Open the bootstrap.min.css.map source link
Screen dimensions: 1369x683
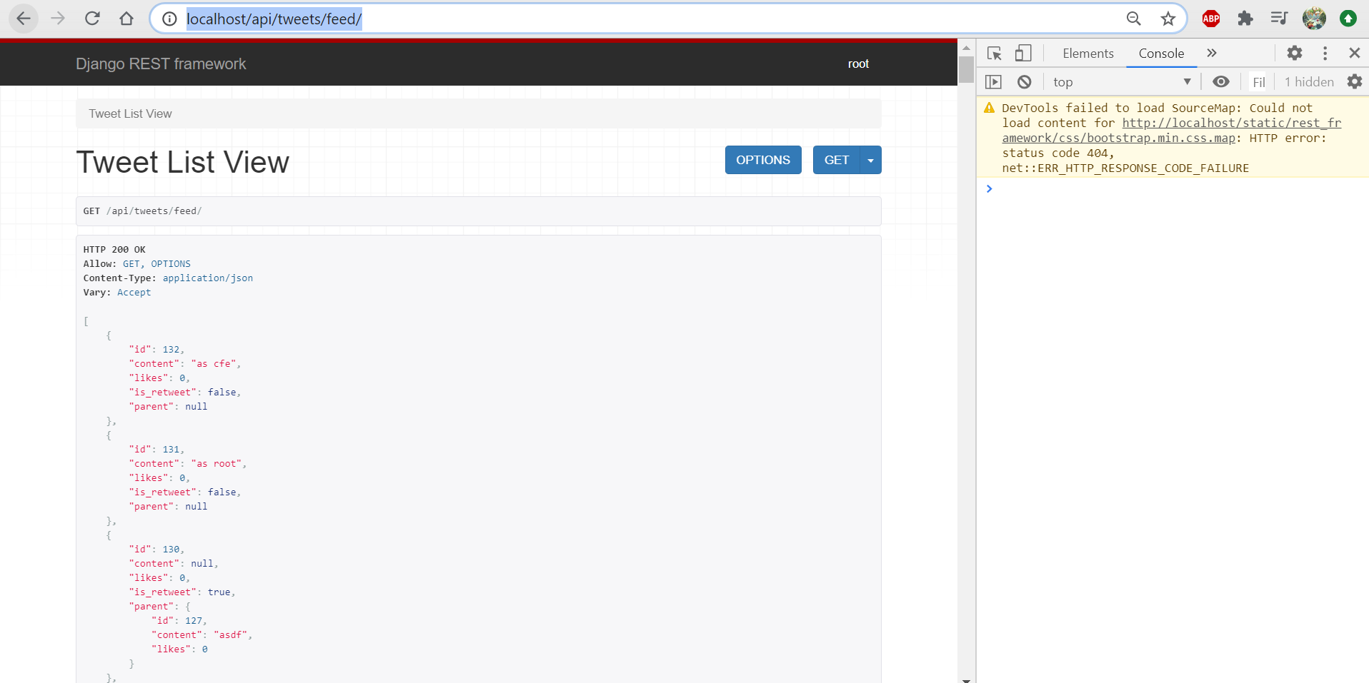(1172, 131)
